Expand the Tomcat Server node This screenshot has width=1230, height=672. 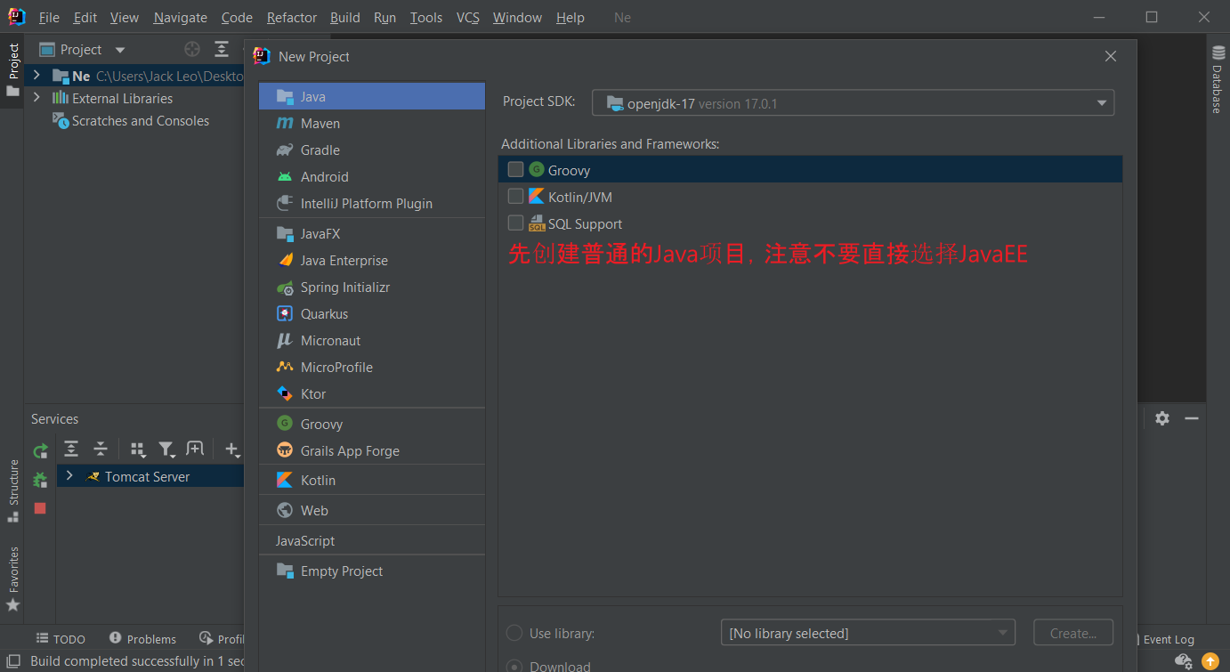click(x=69, y=476)
